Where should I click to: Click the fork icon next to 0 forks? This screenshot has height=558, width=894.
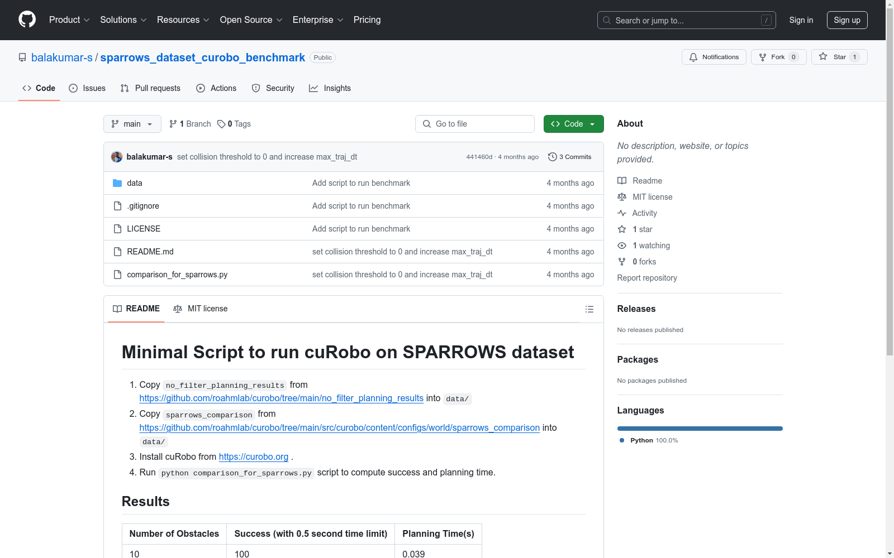click(622, 262)
